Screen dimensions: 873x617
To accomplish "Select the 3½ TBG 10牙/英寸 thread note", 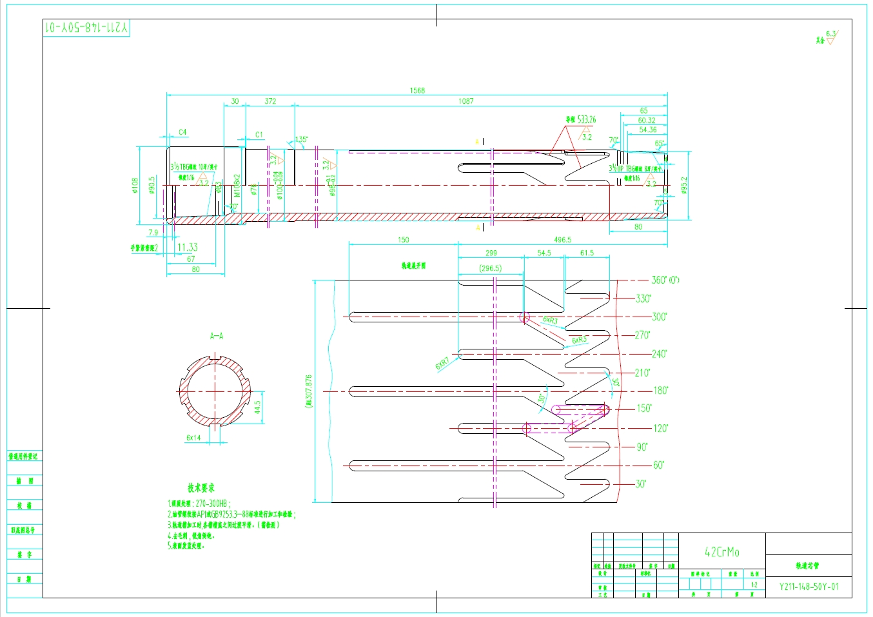I will 193,167.
